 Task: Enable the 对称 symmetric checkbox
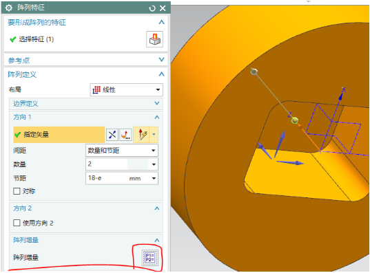[17, 191]
